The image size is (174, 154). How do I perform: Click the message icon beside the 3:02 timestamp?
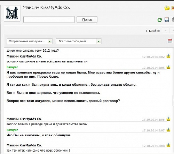[x=168, y=56]
